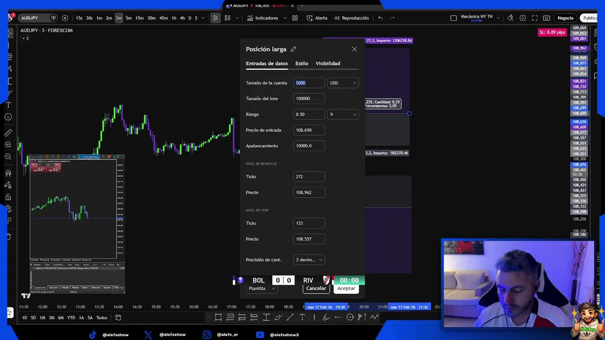The image size is (605, 340).
Task: Open the Mecánica NY TN layout dropdown arrow
Action: point(498,18)
